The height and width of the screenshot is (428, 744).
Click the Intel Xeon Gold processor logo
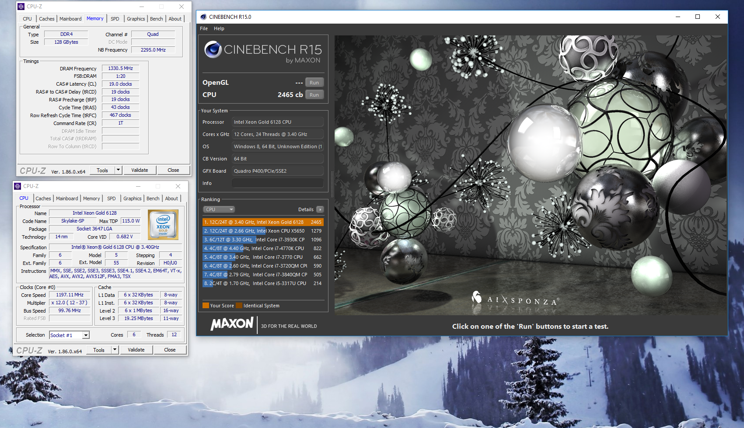point(163,225)
